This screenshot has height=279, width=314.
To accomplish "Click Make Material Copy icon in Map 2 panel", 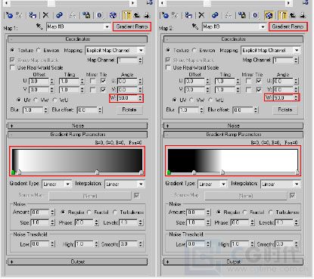I will [215, 16].
